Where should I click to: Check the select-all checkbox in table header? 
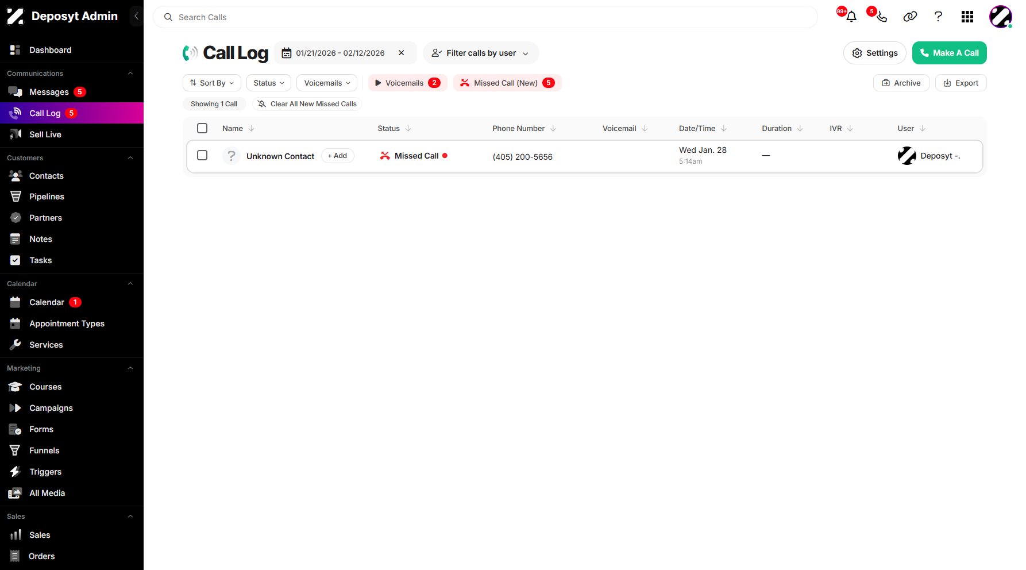(x=202, y=128)
